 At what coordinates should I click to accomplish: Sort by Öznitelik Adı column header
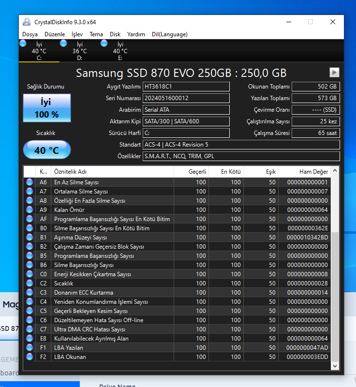coord(112,172)
